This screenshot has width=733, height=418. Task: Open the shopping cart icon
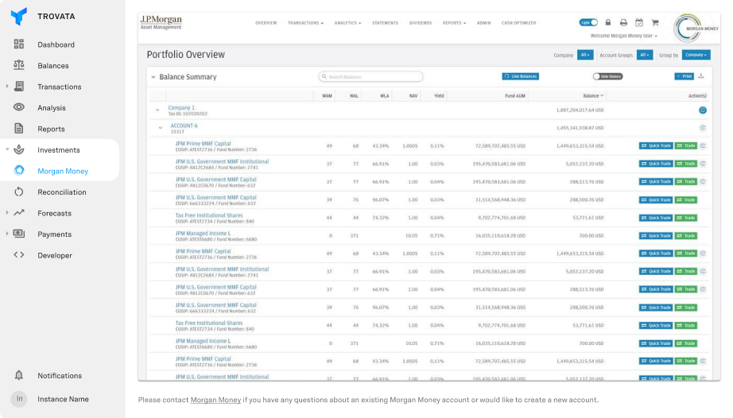pyautogui.click(x=654, y=23)
